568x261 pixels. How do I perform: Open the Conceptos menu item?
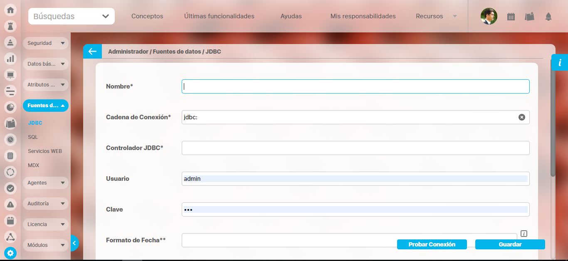coord(147,16)
